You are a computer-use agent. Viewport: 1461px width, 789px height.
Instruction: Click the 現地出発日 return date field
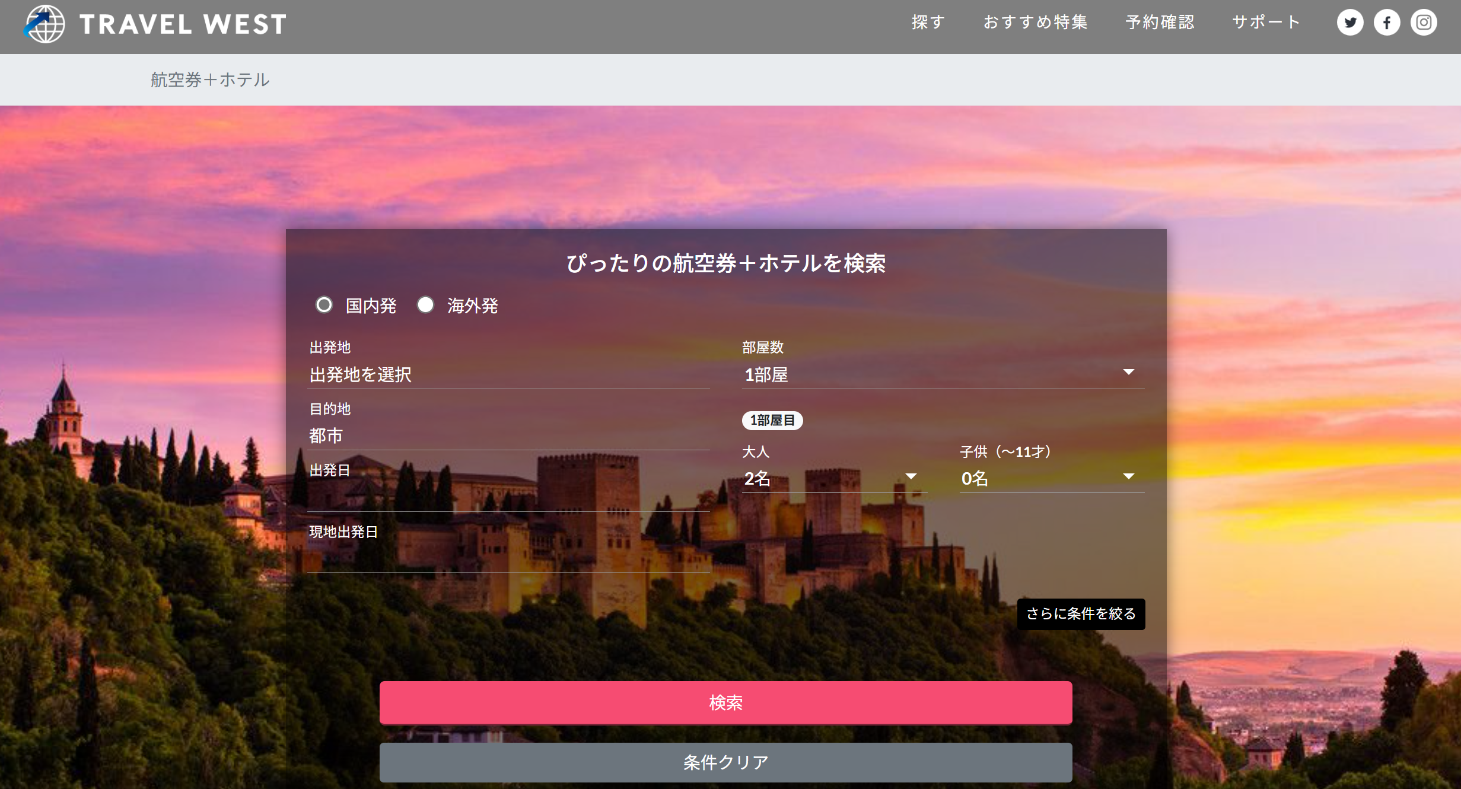tap(508, 558)
